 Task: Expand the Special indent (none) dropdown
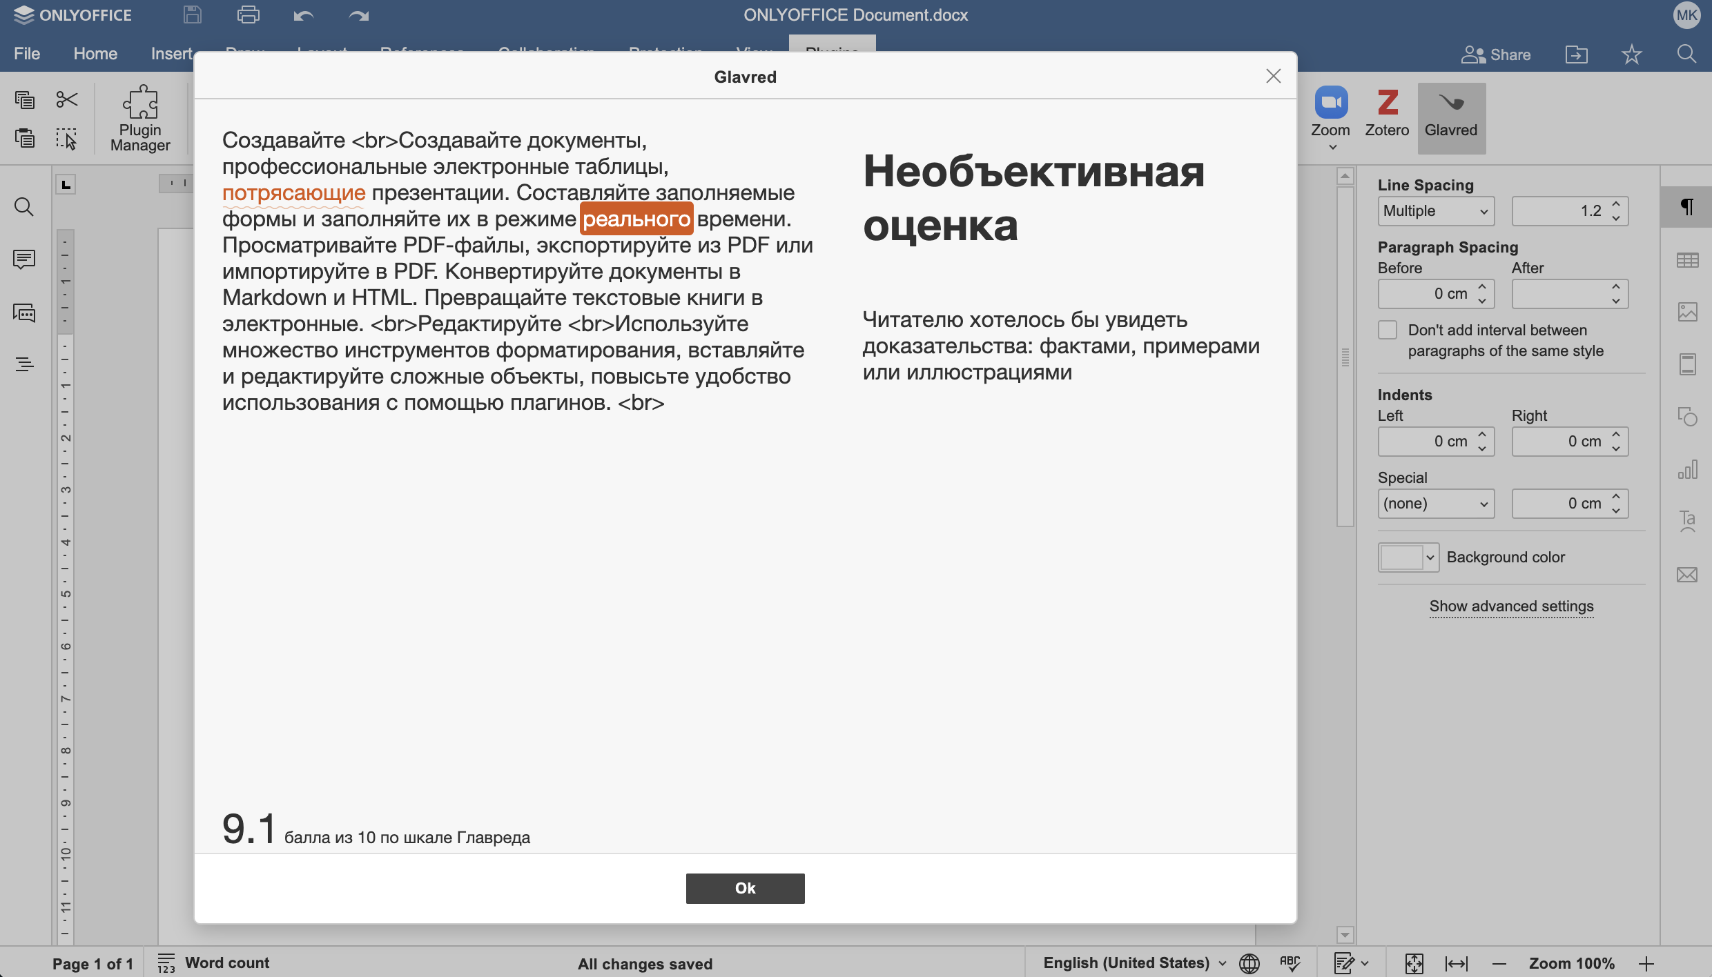point(1436,504)
